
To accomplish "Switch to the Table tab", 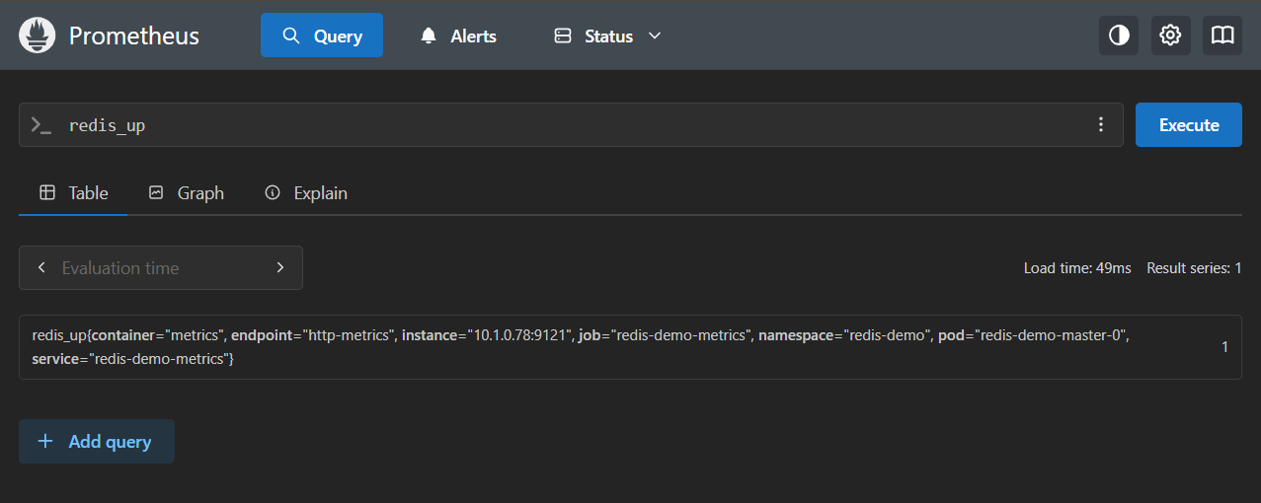I will (73, 193).
